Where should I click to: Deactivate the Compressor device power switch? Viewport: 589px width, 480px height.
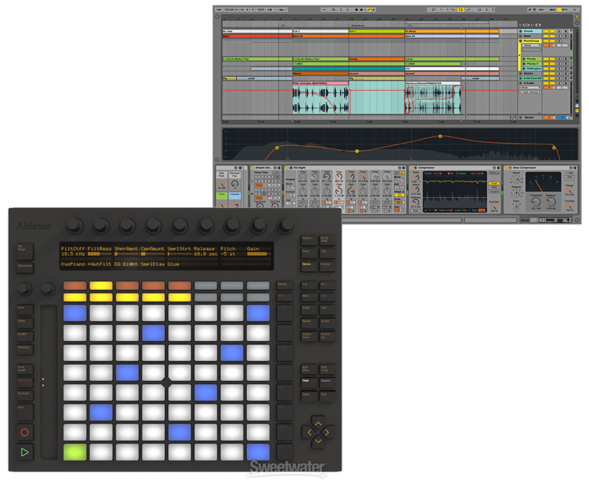(x=411, y=167)
